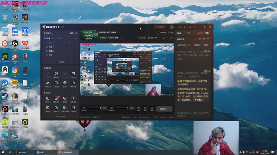Open the pocket-shaped icon under 互动玩法

coord(56,83)
